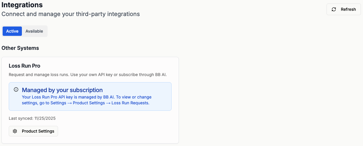Click the Last synced date text

point(32,118)
